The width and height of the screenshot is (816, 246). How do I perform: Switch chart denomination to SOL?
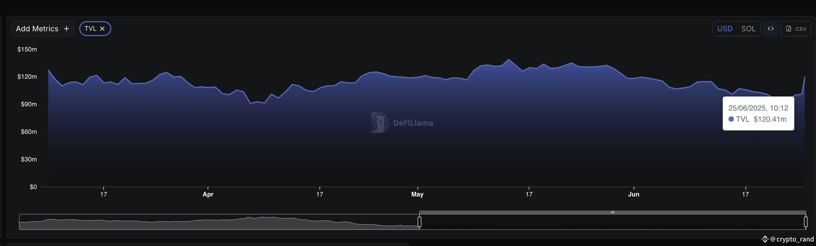[748, 29]
